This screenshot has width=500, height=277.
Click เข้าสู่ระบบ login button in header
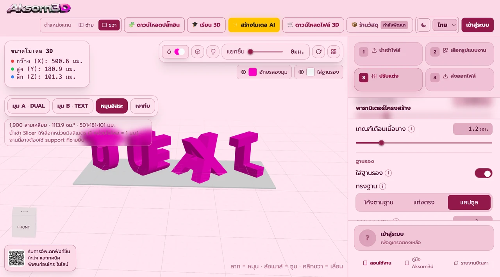[477, 25]
